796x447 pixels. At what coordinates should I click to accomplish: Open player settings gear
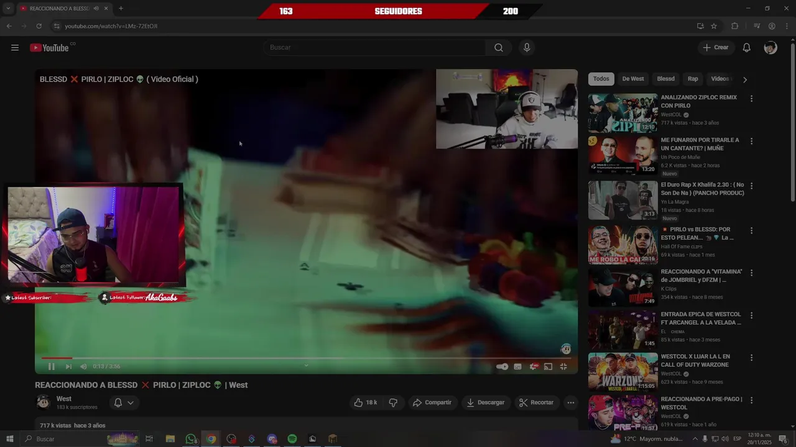point(534,366)
